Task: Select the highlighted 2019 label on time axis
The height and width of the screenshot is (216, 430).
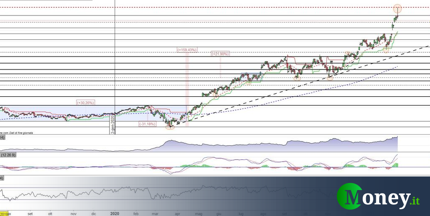Action: tap(4, 213)
